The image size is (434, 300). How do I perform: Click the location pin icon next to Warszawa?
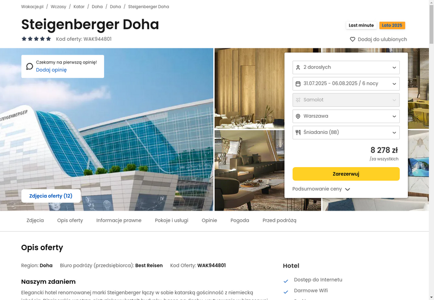[298, 116]
